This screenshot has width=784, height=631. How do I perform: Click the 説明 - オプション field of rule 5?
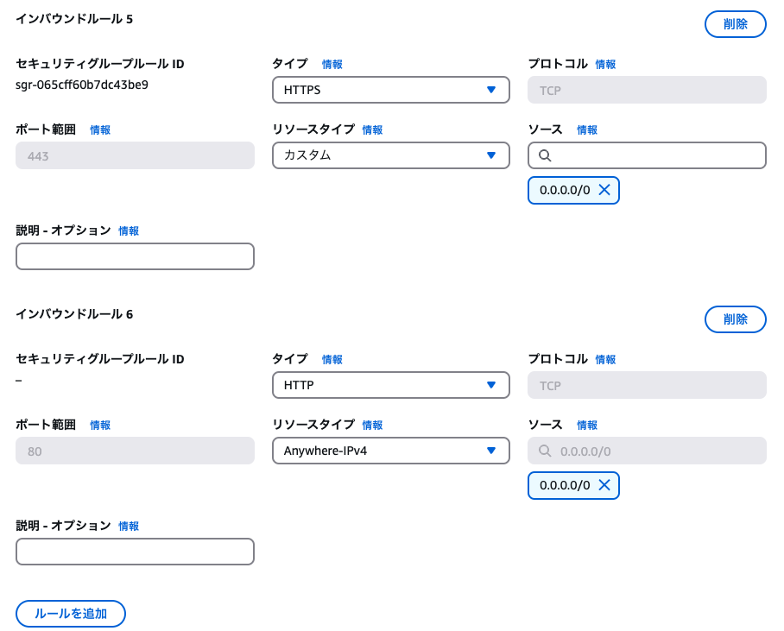coord(135,256)
